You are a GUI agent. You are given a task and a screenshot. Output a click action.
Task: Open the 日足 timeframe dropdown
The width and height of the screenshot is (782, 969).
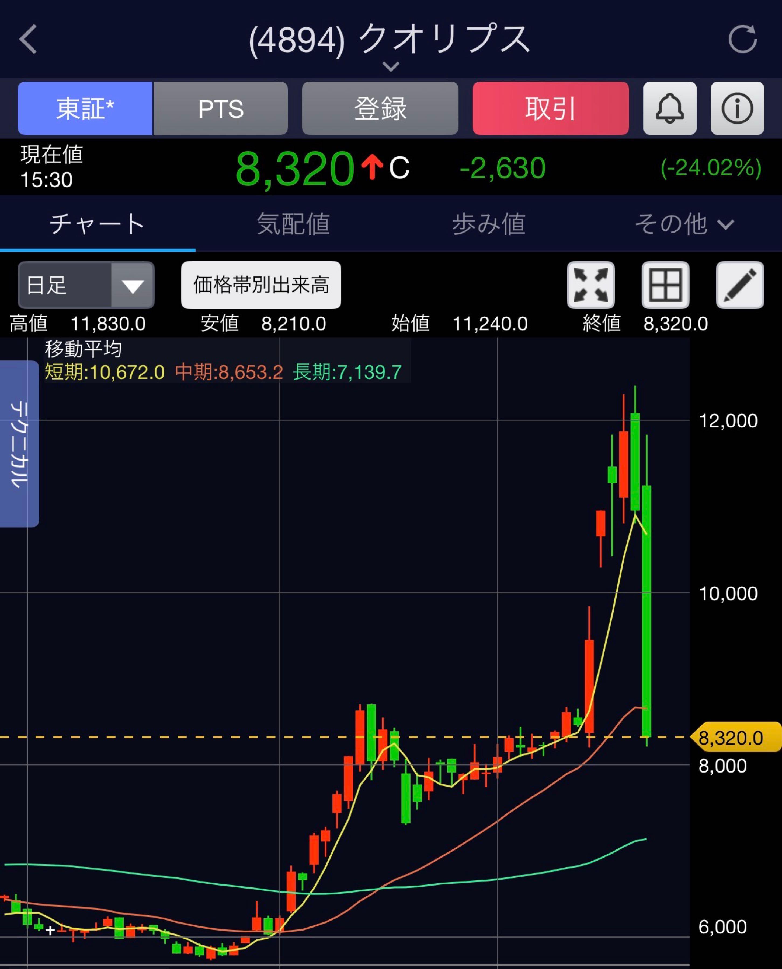[x=86, y=285]
